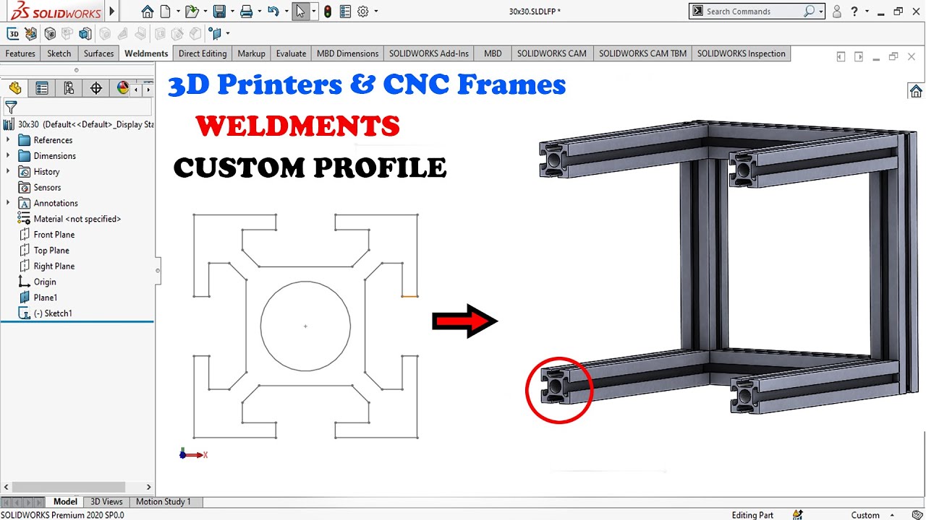The height and width of the screenshot is (520, 926).
Task: Print using the printer icon
Action: [247, 12]
